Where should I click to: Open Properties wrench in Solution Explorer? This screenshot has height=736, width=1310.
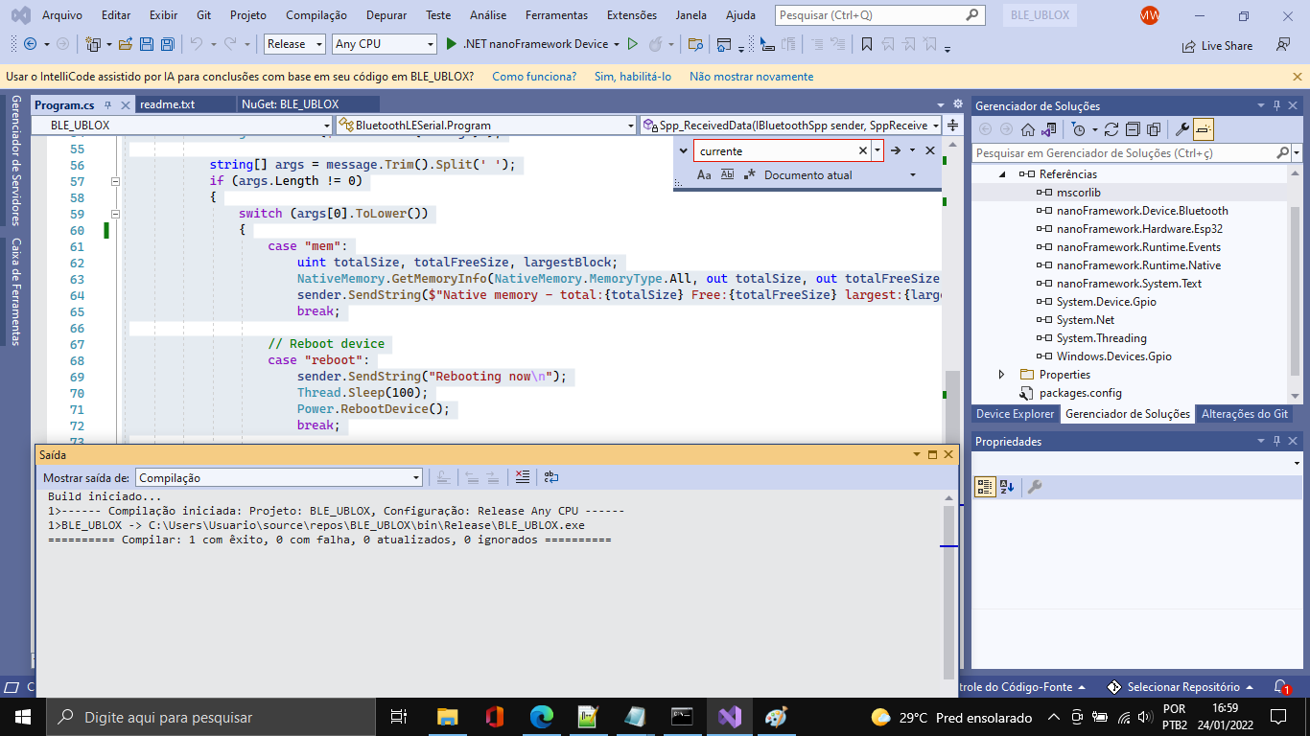point(1182,129)
